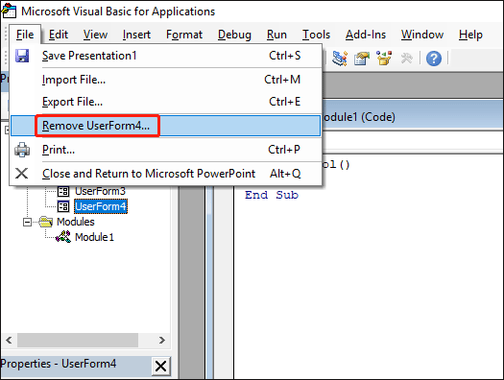Open the Add-Ins menu
The width and height of the screenshot is (504, 380).
point(366,35)
